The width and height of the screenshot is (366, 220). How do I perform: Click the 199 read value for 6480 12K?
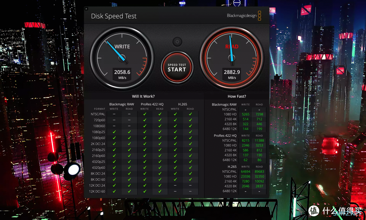click(259, 129)
